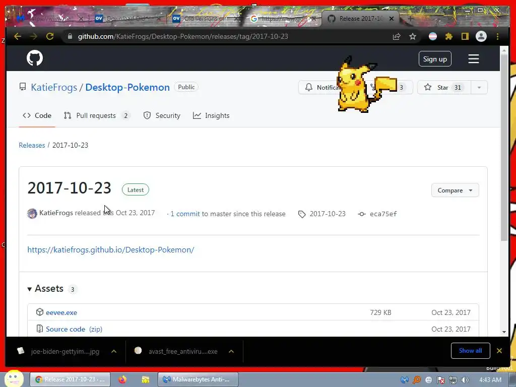Open the folder explorer icon in taskbar
The height and width of the screenshot is (387, 516).
coord(145,379)
